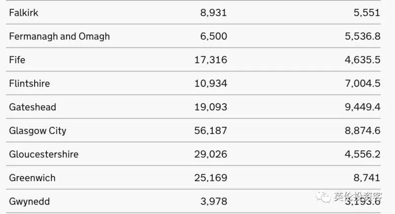The height and width of the screenshot is (214, 395).
Task: Click the Fife area name
Action: [17, 60]
